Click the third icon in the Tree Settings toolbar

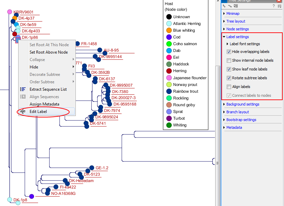coord(235,6)
